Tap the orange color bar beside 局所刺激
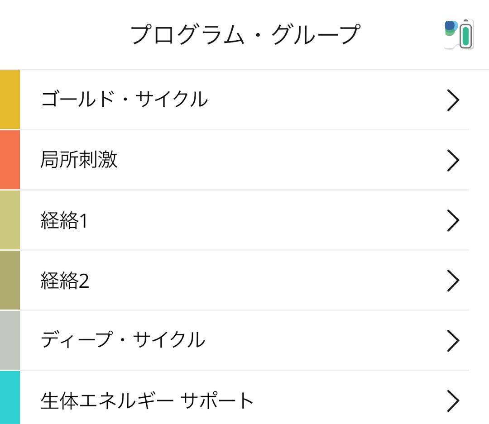Viewport: 489px width, 424px height. tap(10, 160)
